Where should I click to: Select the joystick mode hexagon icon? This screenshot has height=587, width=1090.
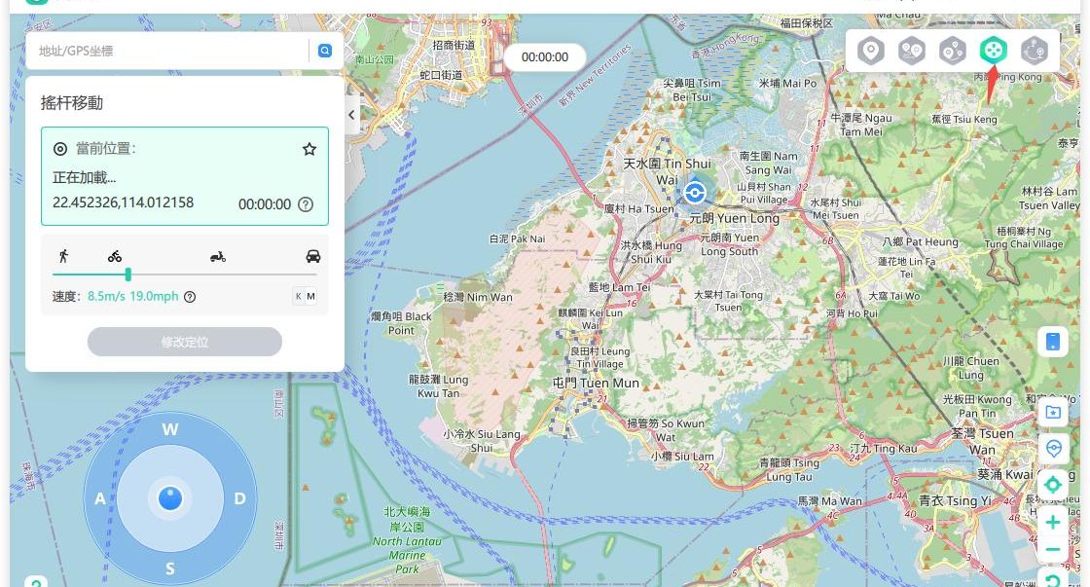[992, 50]
